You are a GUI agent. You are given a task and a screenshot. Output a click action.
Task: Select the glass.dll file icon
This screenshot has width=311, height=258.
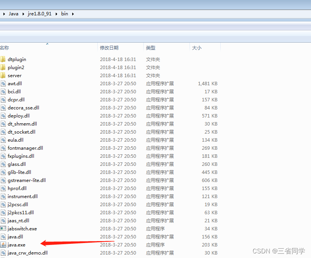tap(3, 164)
